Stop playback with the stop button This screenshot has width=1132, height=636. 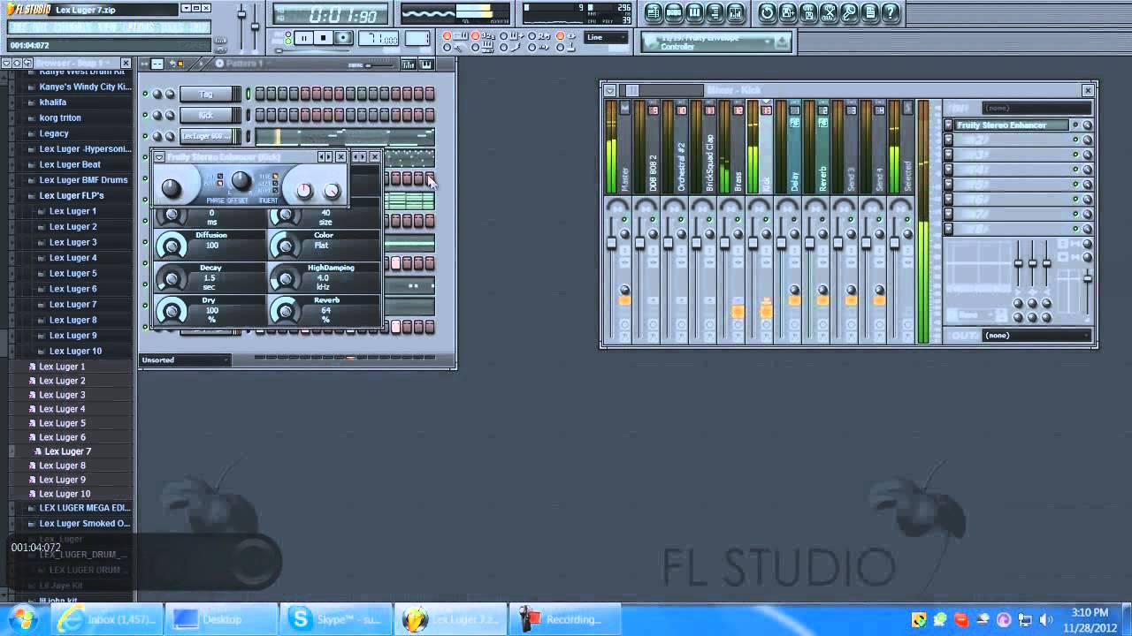point(323,38)
